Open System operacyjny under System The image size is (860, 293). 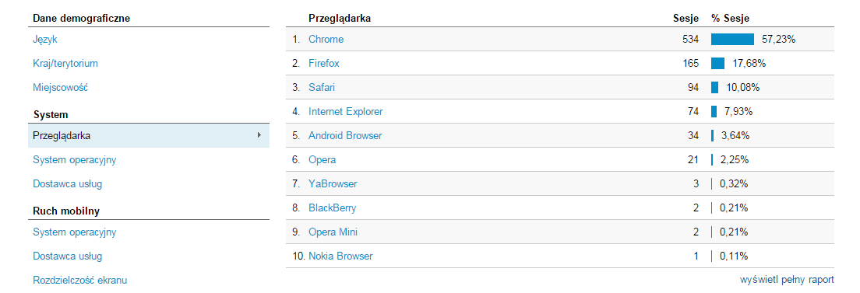(x=75, y=160)
